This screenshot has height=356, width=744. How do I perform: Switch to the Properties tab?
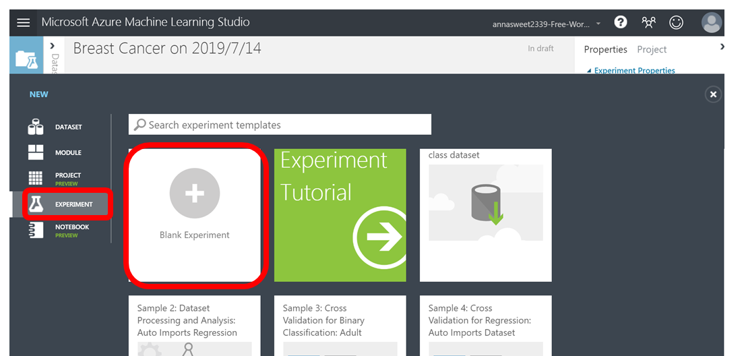[x=605, y=49]
